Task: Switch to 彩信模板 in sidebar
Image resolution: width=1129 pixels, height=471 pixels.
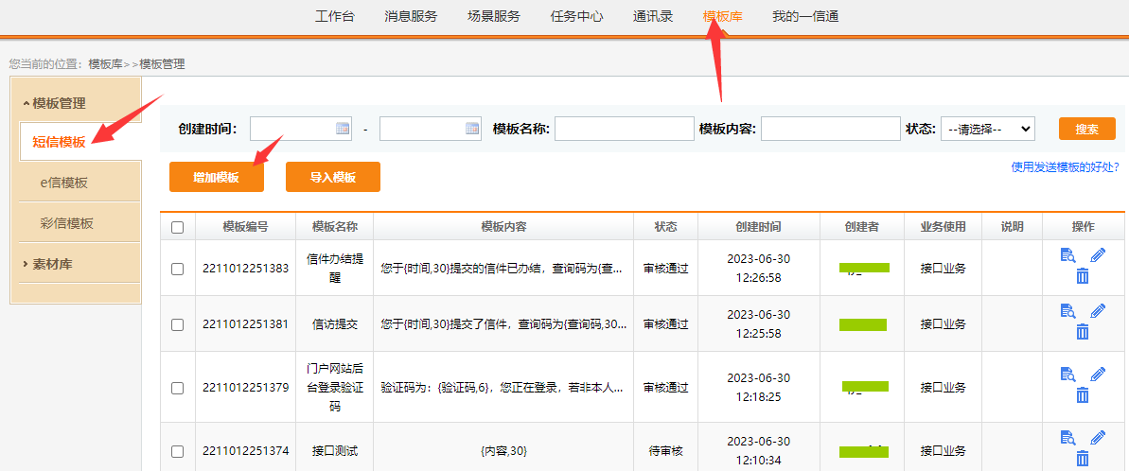Action: pos(66,223)
